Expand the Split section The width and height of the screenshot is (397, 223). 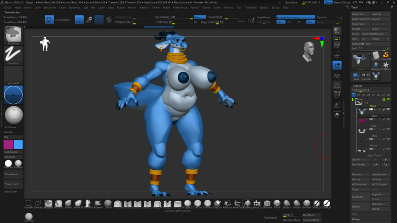pyautogui.click(x=354, y=214)
